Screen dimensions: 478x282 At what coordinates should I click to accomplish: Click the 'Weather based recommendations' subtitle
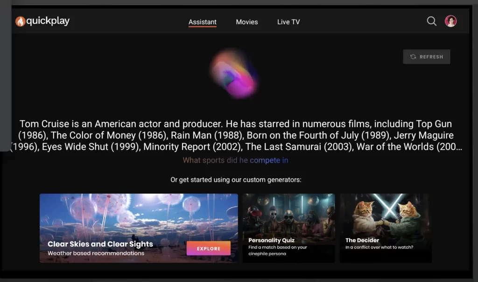96,253
